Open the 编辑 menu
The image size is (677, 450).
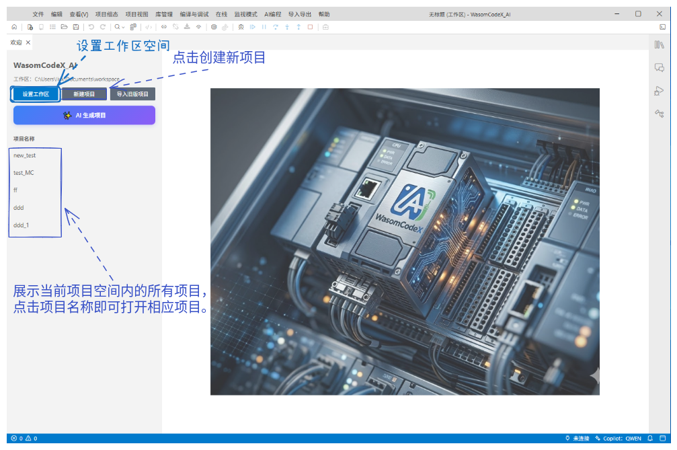point(56,14)
